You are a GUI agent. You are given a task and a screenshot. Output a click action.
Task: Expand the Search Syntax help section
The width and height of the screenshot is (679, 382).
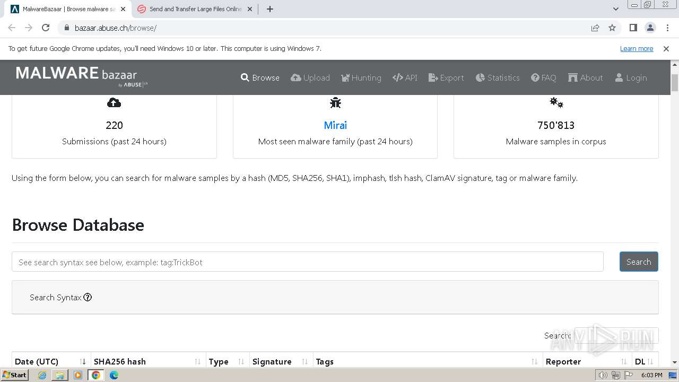coord(335,297)
